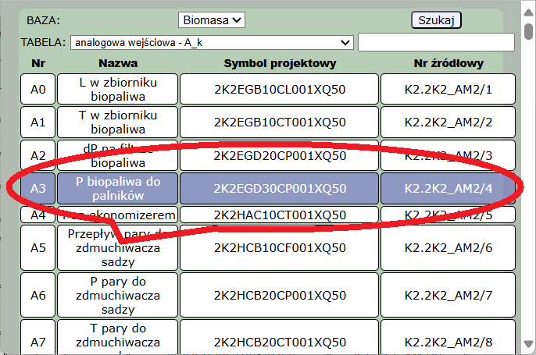Choose row A5 number cell
Image resolution: width=536 pixels, height=355 pixels.
[x=38, y=248]
